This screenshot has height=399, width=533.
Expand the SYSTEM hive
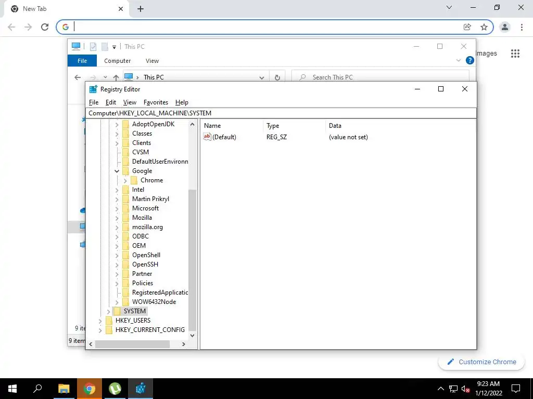[108, 311]
